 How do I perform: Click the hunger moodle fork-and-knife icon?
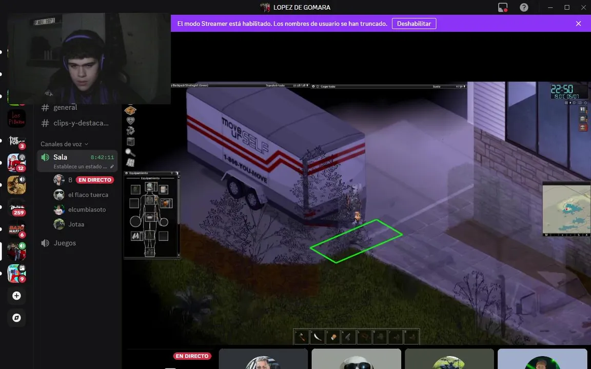(x=583, y=110)
